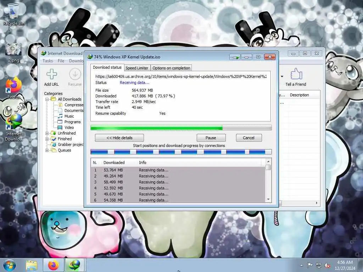363x272 pixels.
Task: Click connections list scrollbar up arrow
Action: coord(268,161)
